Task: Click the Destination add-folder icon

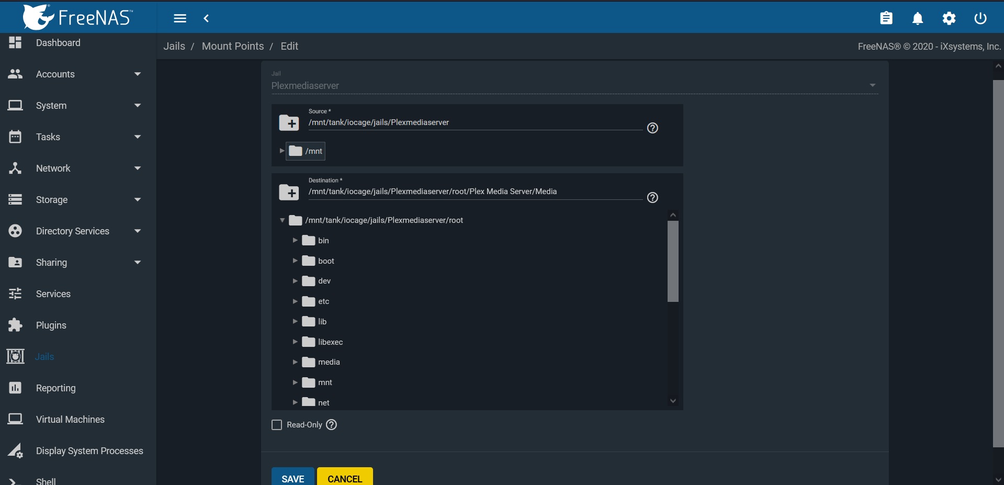Action: coord(289,192)
